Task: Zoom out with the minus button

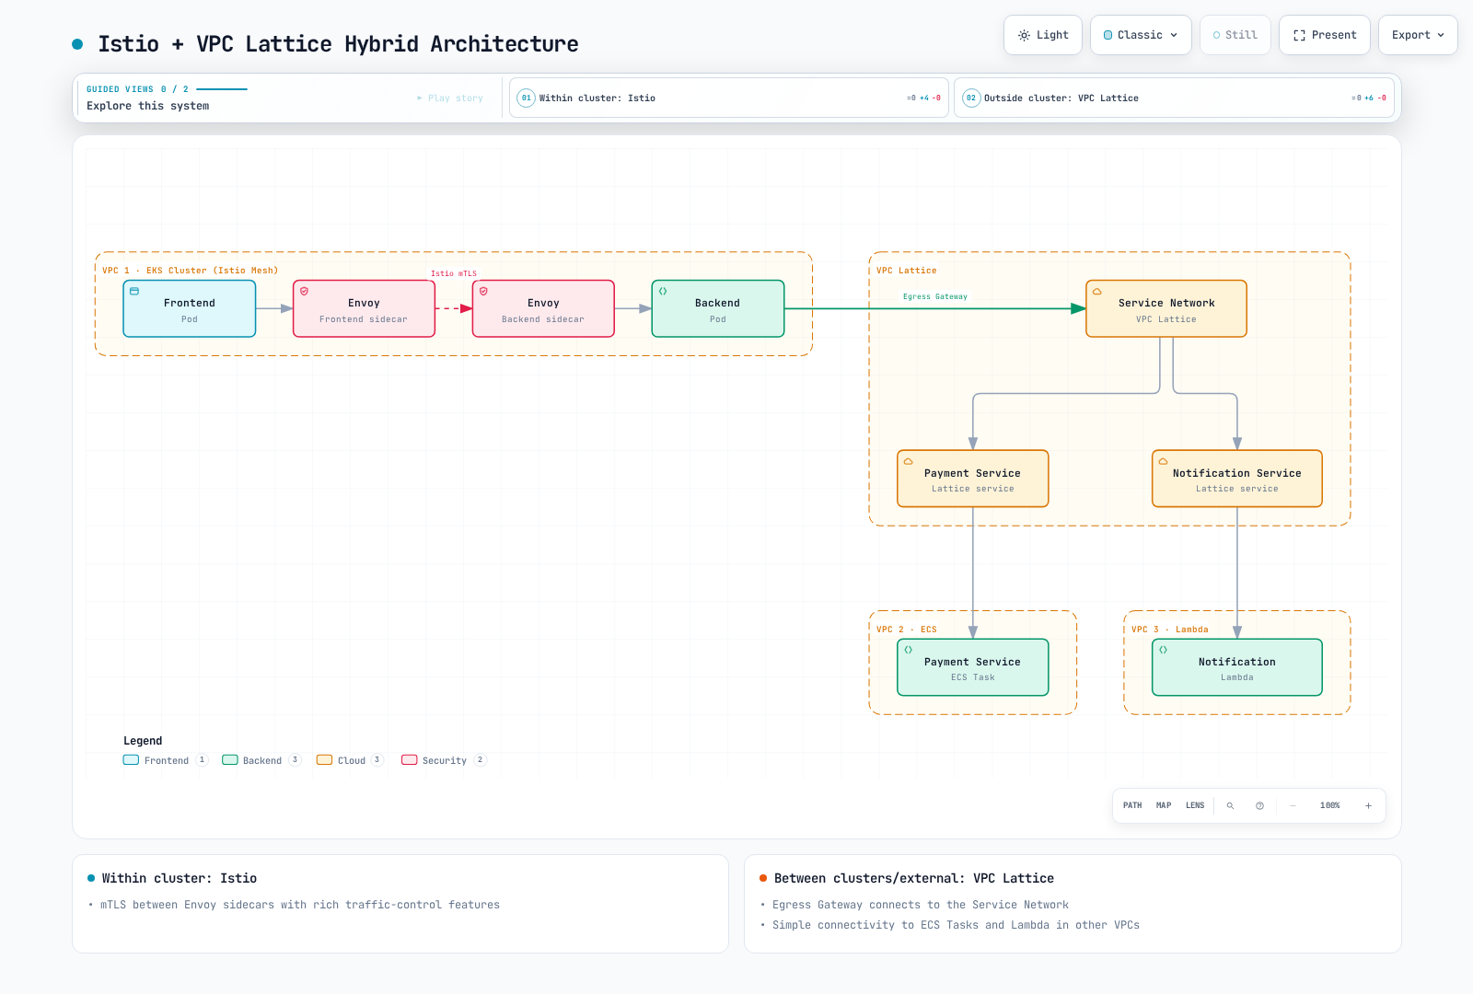Action: 1293,805
